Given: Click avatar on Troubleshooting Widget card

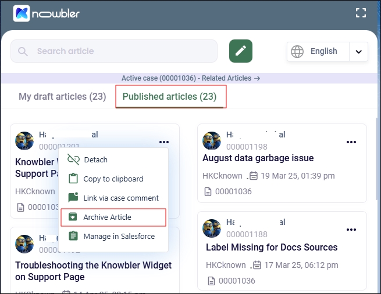Looking at the screenshot, I should (x=24, y=244).
